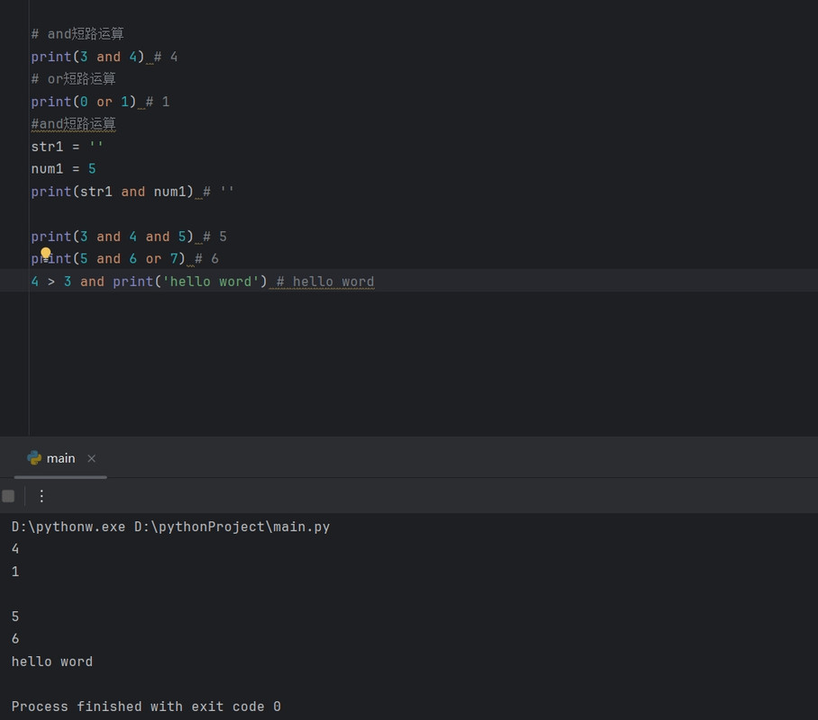Click the comment '# and短路运算' at top
The height and width of the screenshot is (720, 818).
[x=77, y=34]
